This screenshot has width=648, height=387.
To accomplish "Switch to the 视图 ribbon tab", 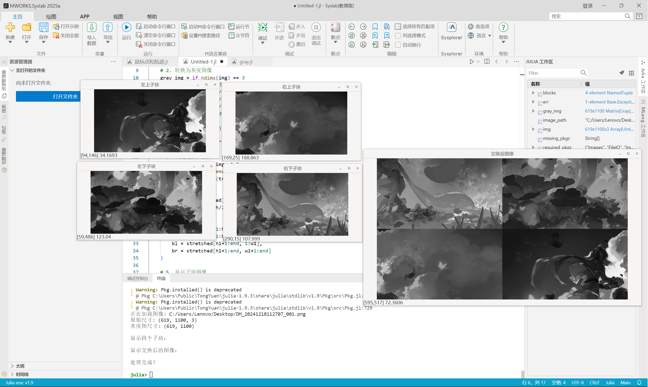I will pyautogui.click(x=118, y=17).
